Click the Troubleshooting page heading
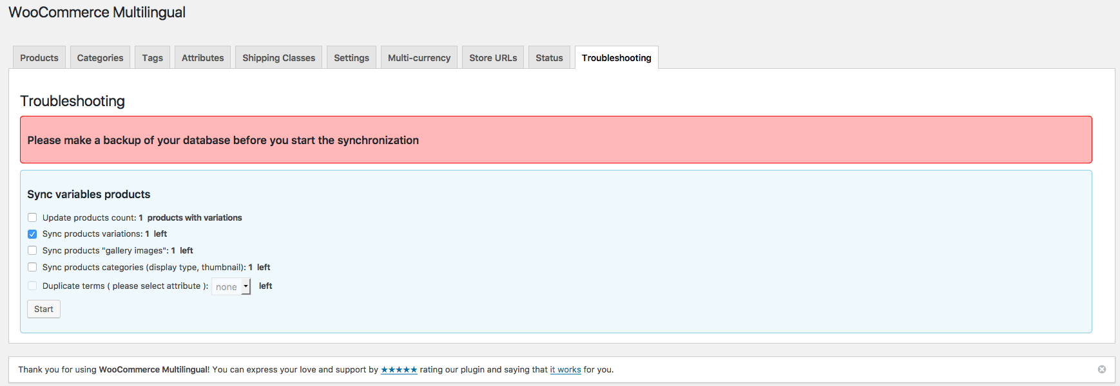 click(73, 101)
